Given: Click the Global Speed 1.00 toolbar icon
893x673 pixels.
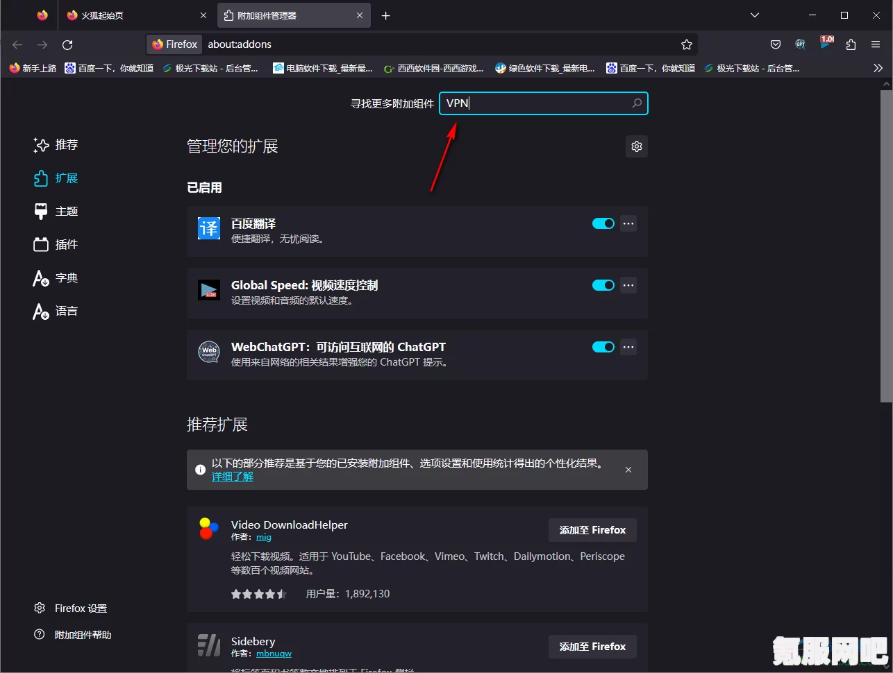Looking at the screenshot, I should point(826,43).
